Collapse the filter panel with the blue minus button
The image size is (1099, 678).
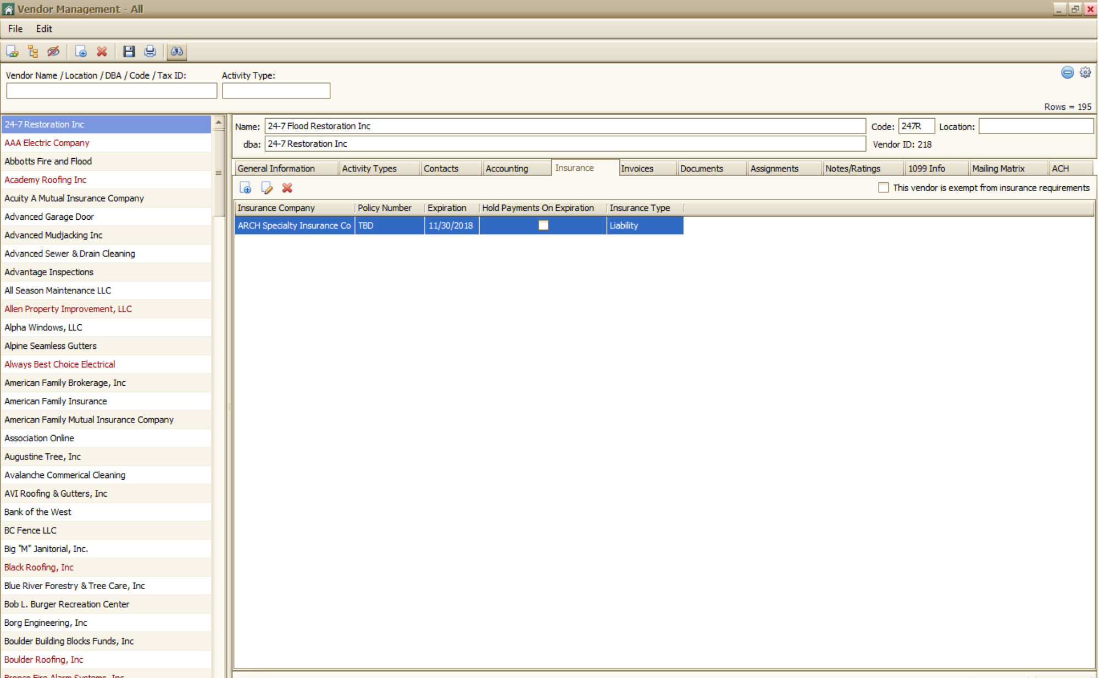click(1067, 73)
